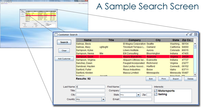The height and width of the screenshot is (111, 204).
Task: Click the results scrollbar thumb
Action: tap(195, 47)
